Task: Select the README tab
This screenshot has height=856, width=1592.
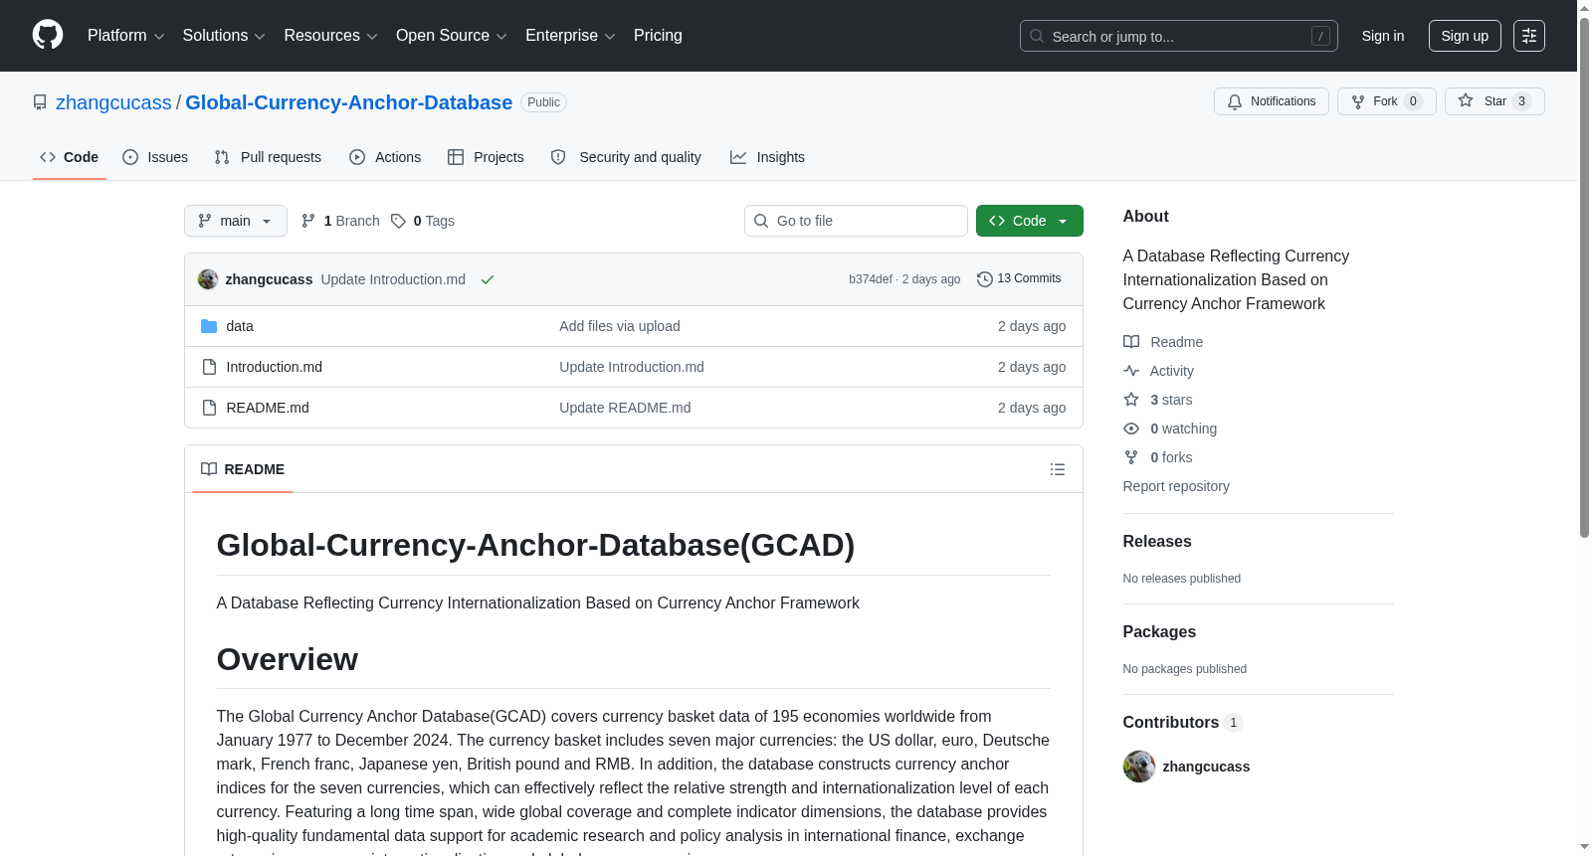Action: point(243,469)
